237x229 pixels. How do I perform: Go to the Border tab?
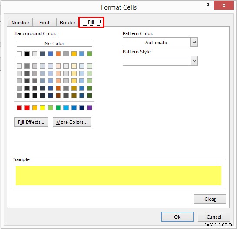[x=67, y=23]
